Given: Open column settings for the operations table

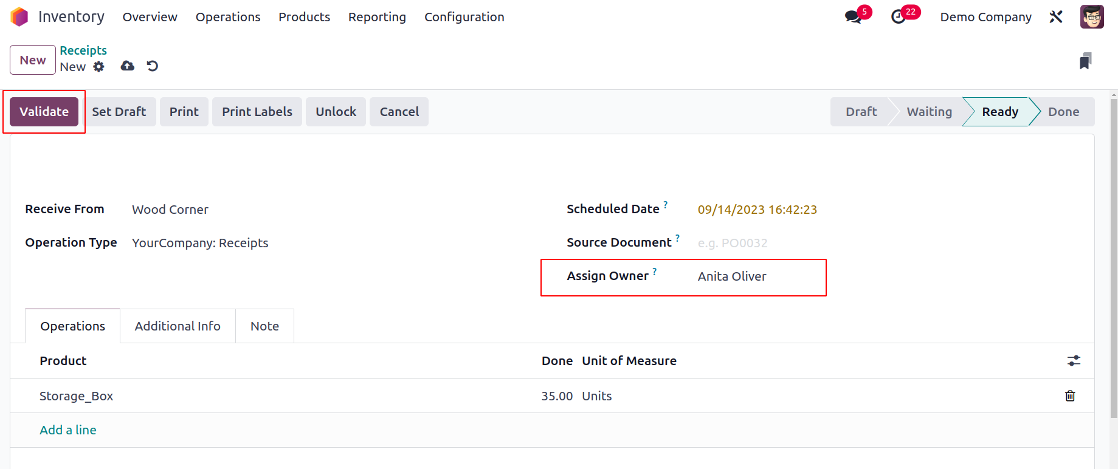Looking at the screenshot, I should point(1074,361).
